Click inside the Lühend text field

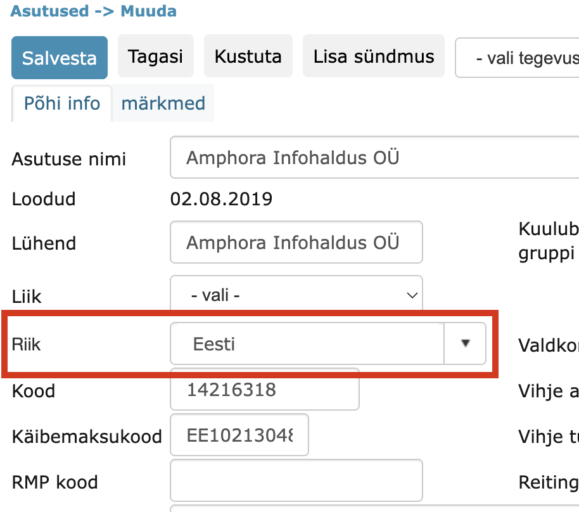click(296, 242)
